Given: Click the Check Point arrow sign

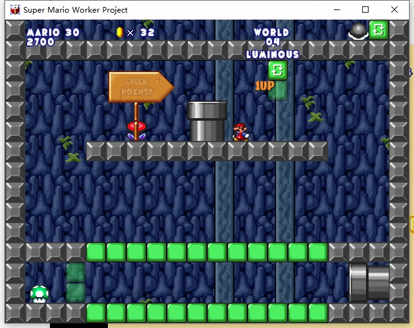Looking at the screenshot, I should pyautogui.click(x=141, y=87).
